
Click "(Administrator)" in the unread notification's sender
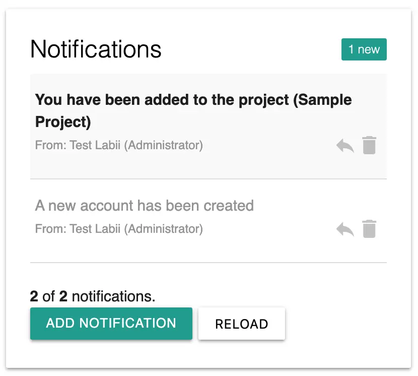point(163,146)
